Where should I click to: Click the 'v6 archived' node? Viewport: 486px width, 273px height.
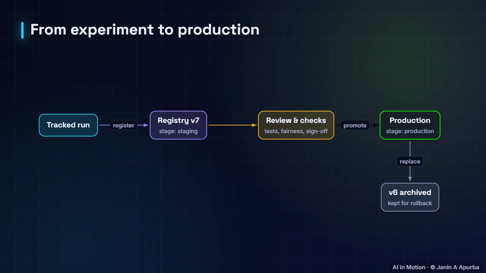pos(410,197)
